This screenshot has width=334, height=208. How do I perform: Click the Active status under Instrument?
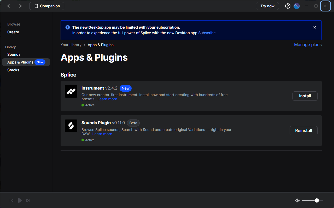pyautogui.click(x=88, y=105)
